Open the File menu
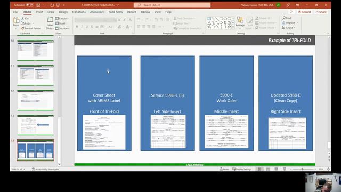The image size is (341, 192). tap(15, 12)
